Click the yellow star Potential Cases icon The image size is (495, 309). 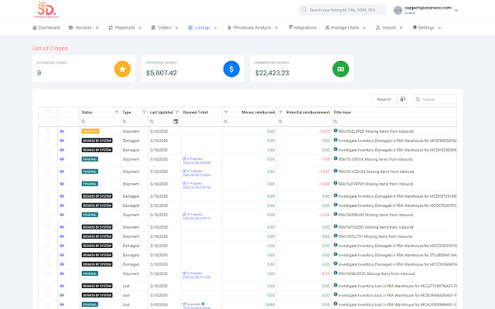121,70
